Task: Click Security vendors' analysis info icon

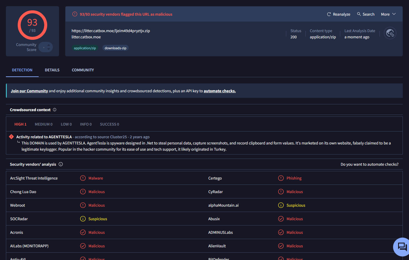Action: (61, 164)
